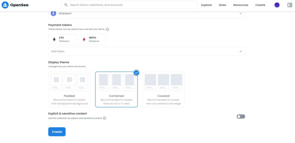Viewport: 295px width, 143px height.
Task: Open the Create menu in header
Action: pos(260,5)
